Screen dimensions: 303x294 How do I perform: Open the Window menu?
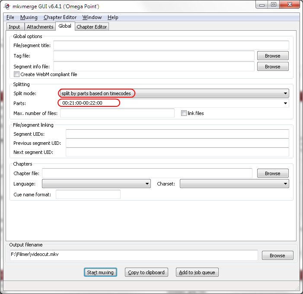(92, 17)
